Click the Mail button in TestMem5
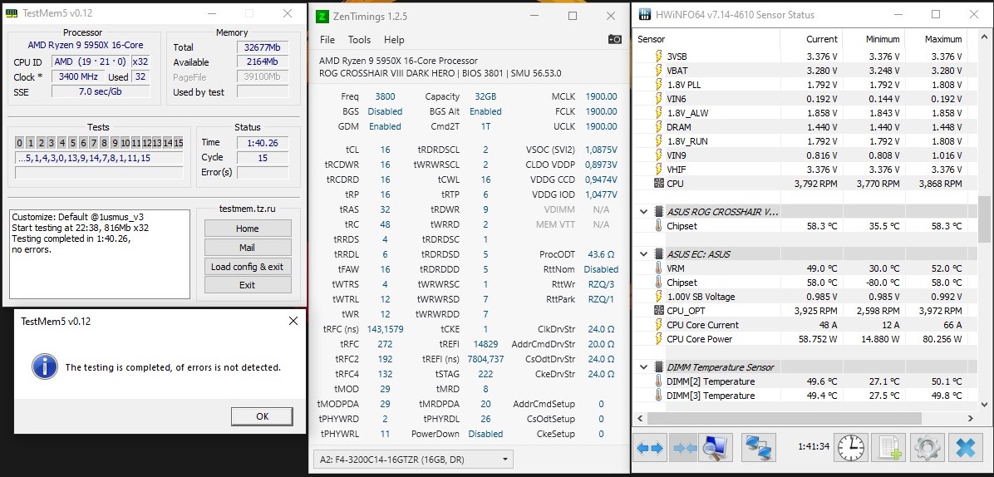This screenshot has height=477, width=994. 247,248
